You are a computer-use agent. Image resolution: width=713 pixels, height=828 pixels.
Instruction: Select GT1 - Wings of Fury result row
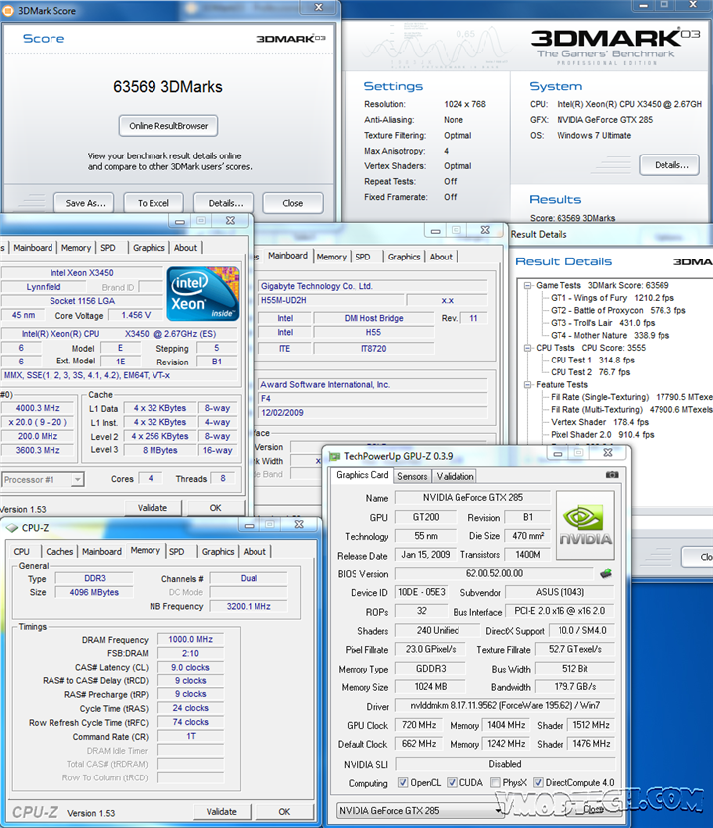(612, 298)
